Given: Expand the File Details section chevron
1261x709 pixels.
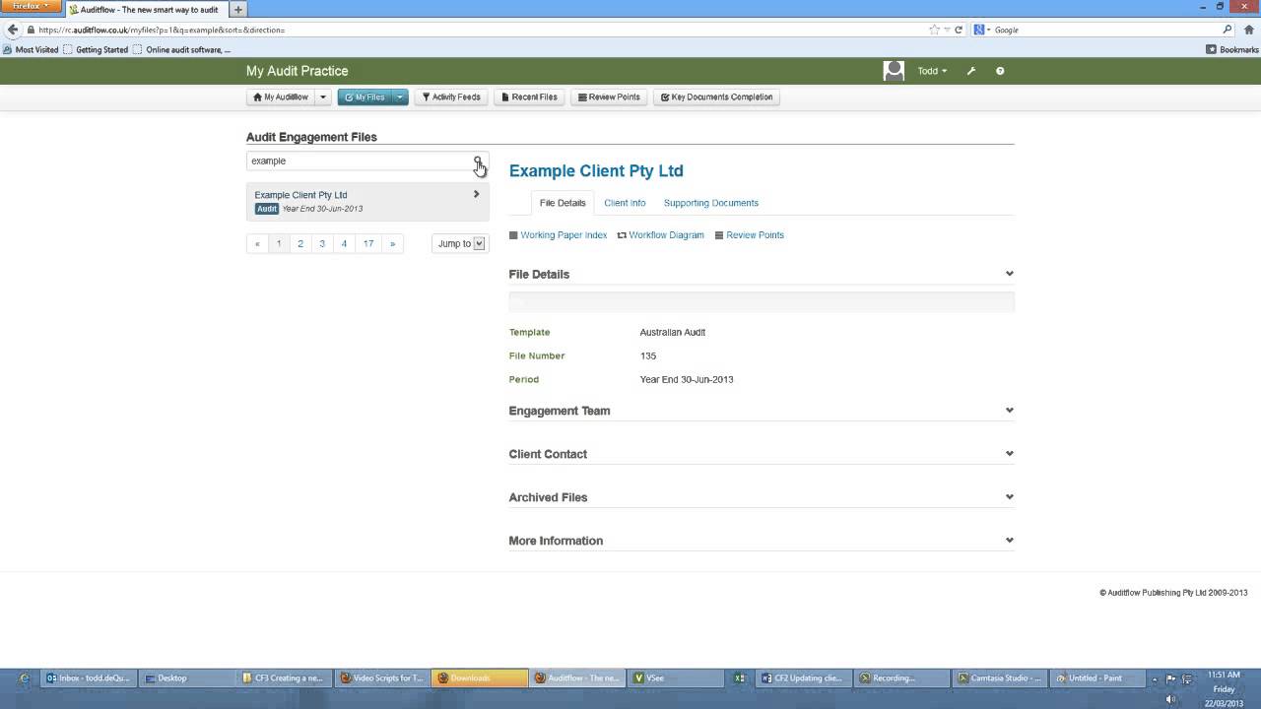Looking at the screenshot, I should [x=1009, y=274].
